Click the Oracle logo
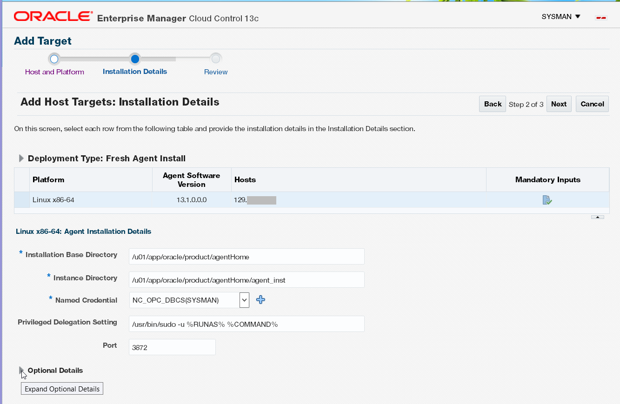 click(53, 17)
